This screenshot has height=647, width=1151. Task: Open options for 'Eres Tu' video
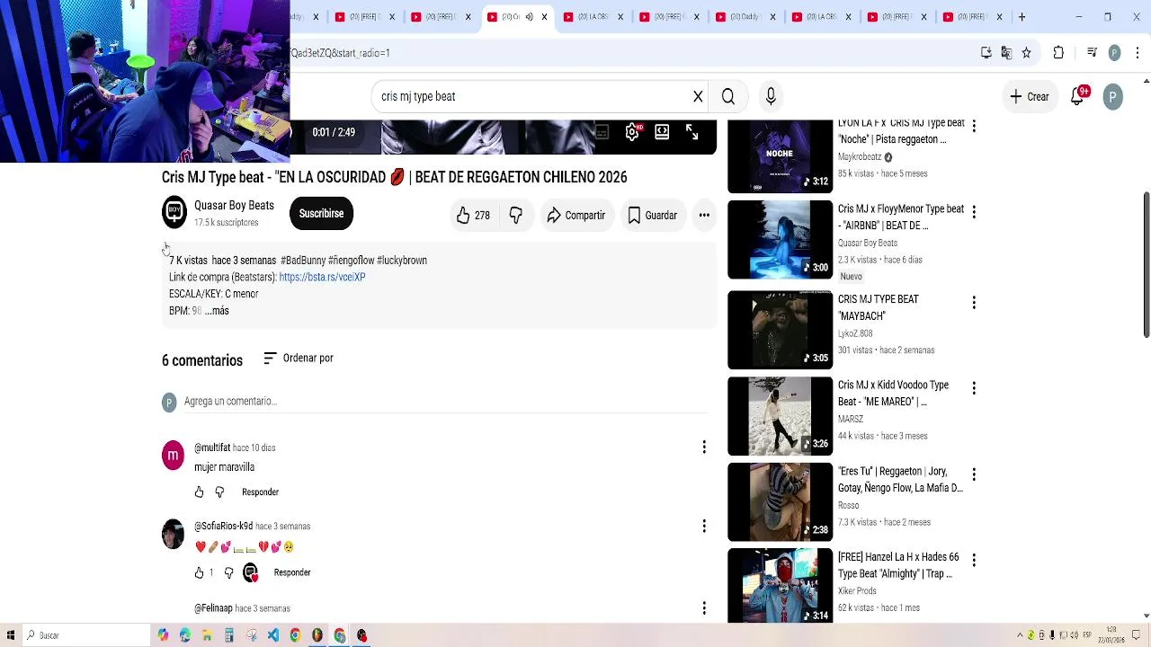(974, 474)
